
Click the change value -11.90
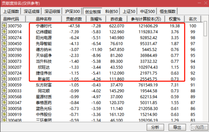96,49
